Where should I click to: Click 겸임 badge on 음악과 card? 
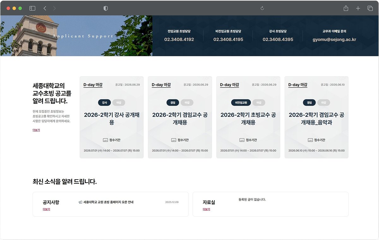tap(309, 102)
